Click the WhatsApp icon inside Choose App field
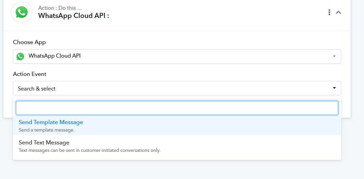364x179 pixels. pyautogui.click(x=20, y=56)
